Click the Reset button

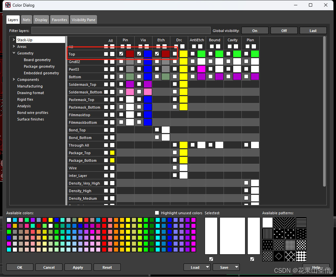[107, 267]
